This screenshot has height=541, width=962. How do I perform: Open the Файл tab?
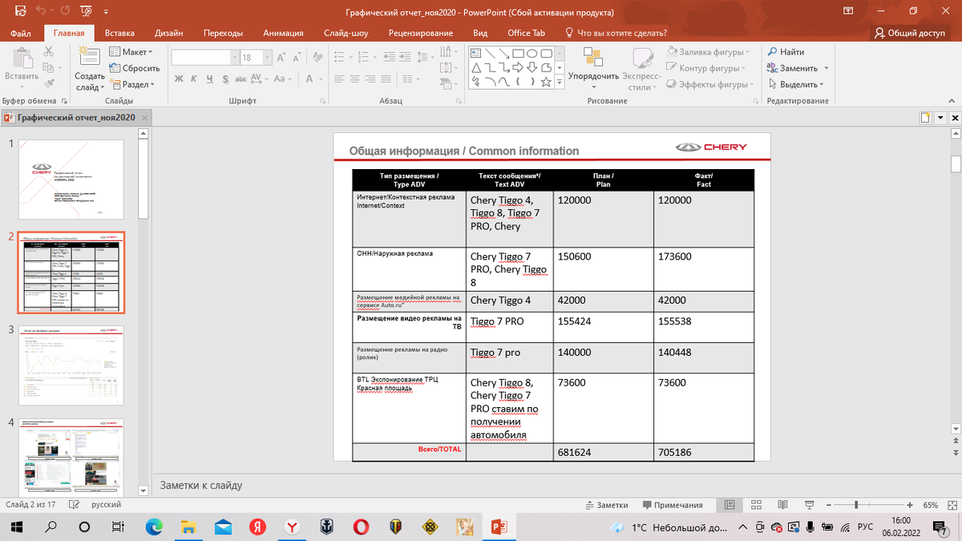(x=22, y=33)
